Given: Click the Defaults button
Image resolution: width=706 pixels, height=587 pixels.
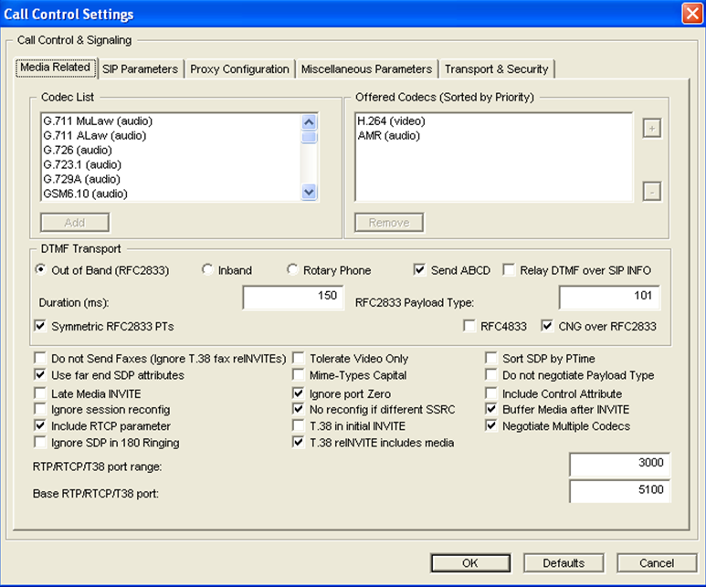Looking at the screenshot, I should pos(564,563).
